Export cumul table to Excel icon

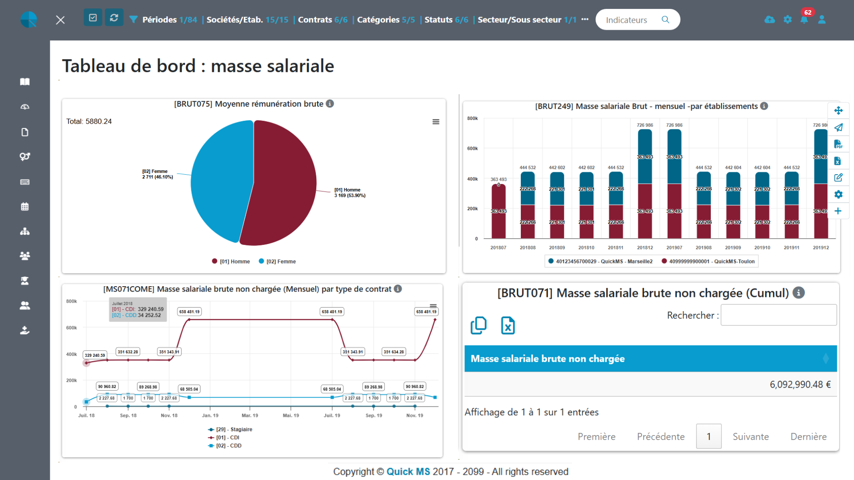(x=508, y=325)
